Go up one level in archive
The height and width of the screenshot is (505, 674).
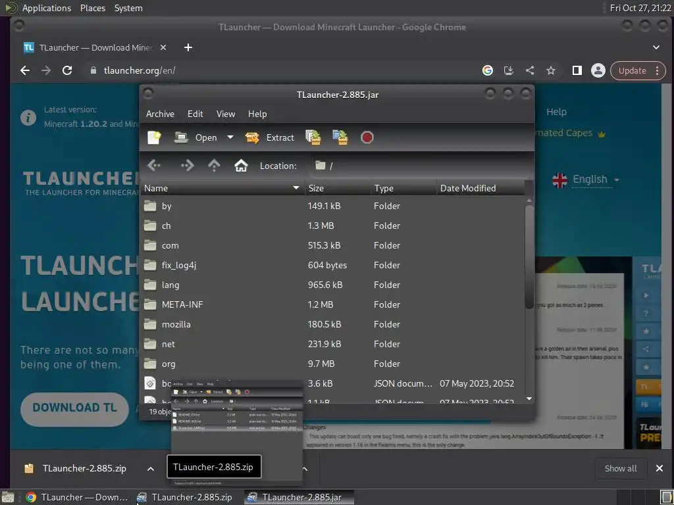[214, 166]
